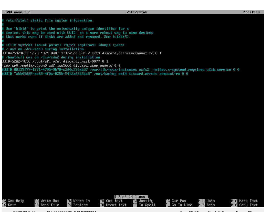The height and width of the screenshot is (212, 272).
Task: Click the "Modified" indicator in title bar
Action: pos(252,12)
